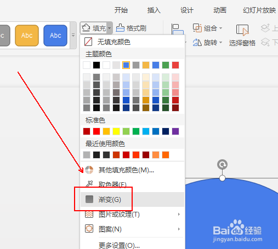
Task: Click the 填充 fill bucket icon
Action: click(x=86, y=28)
